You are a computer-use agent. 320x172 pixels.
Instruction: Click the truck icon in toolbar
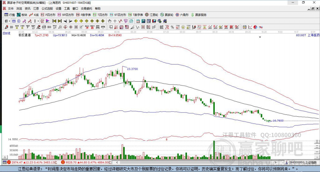tap(165, 21)
